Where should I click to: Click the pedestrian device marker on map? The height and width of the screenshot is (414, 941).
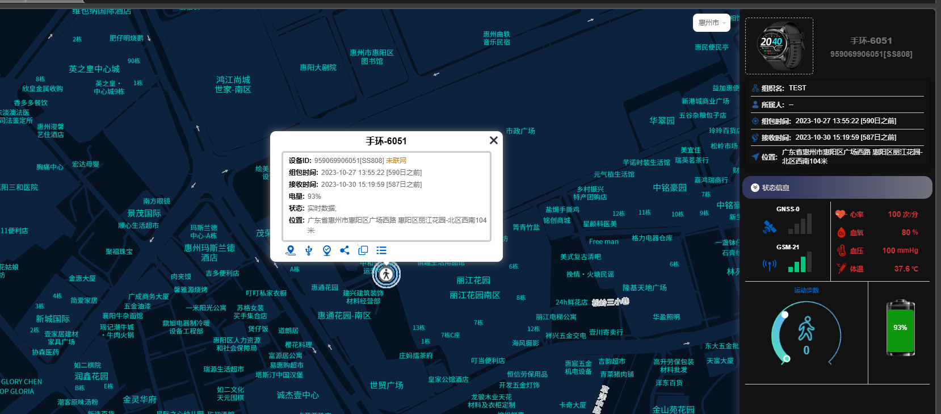point(387,274)
